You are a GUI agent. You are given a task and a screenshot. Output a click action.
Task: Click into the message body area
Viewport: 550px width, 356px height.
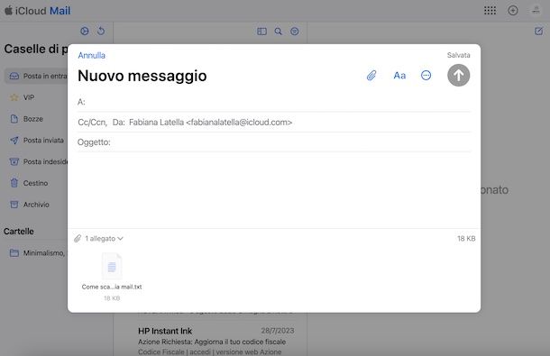274,189
